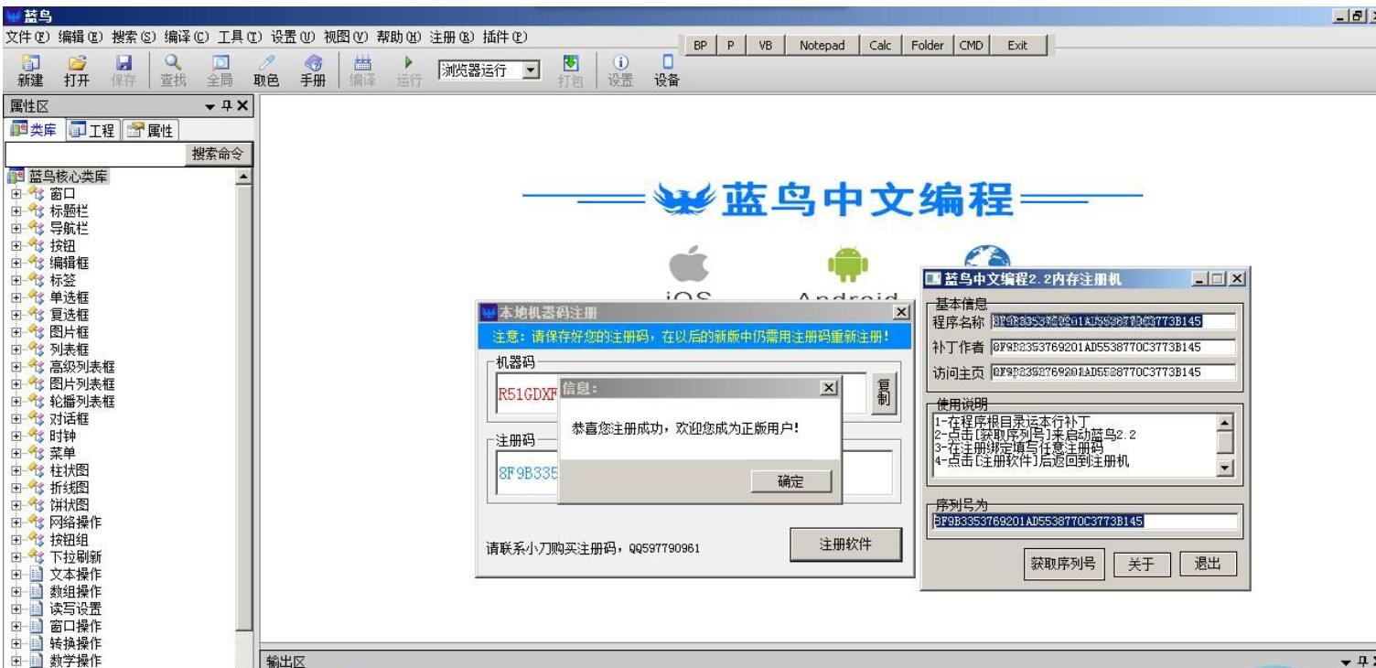Image resolution: width=1376 pixels, height=668 pixels.
Task: Open the 设置 (Settings) info icon
Action: [x=620, y=61]
